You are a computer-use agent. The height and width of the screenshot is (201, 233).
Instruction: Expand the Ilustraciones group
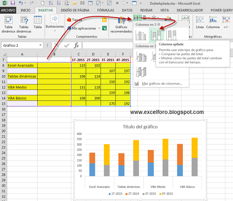55,24
